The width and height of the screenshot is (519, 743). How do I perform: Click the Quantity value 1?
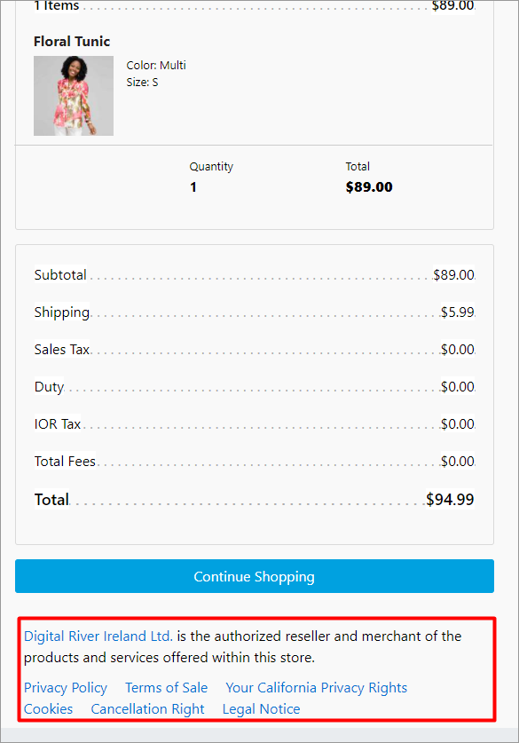193,187
